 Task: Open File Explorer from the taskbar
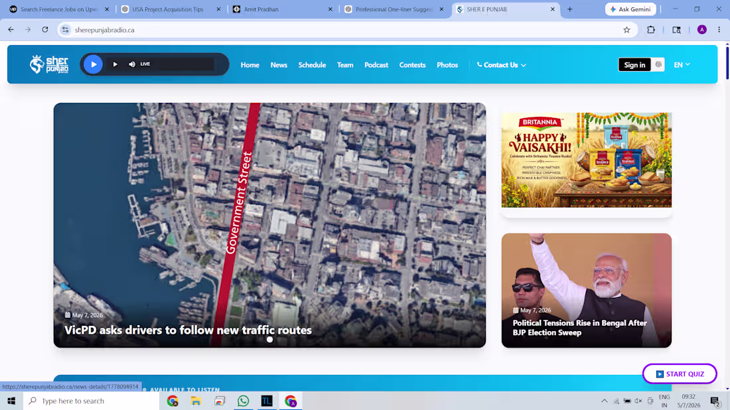point(196,401)
